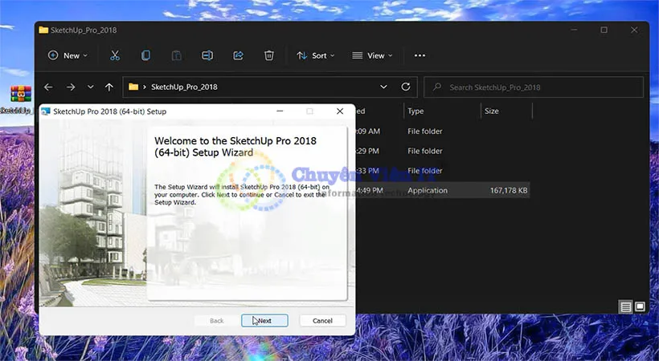Click Next in the Setup Wizard
The image size is (659, 361).
pos(264,320)
